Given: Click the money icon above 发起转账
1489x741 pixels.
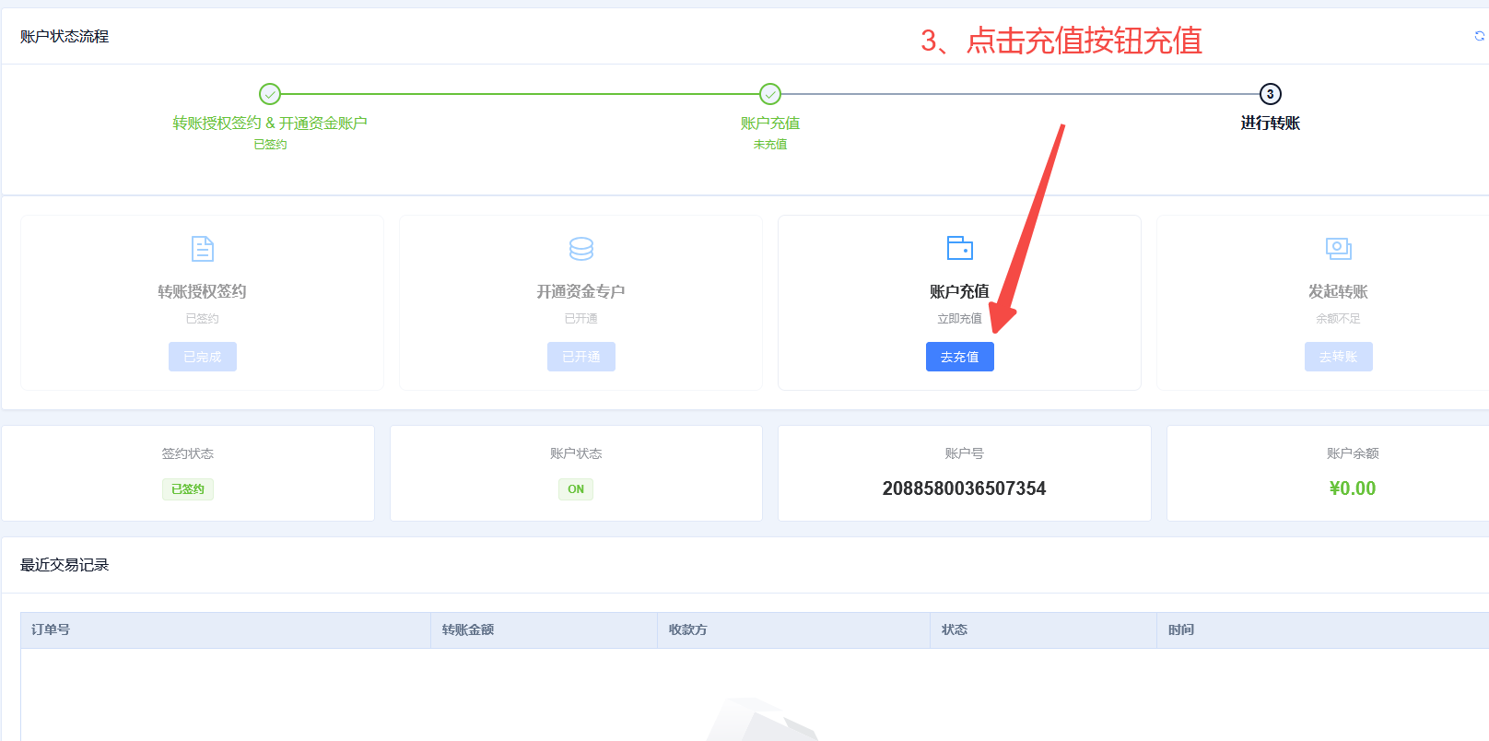Looking at the screenshot, I should [x=1338, y=248].
